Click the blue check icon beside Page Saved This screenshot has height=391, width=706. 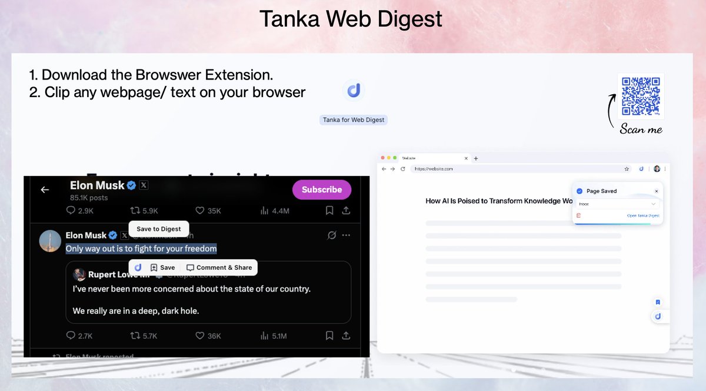coord(580,191)
